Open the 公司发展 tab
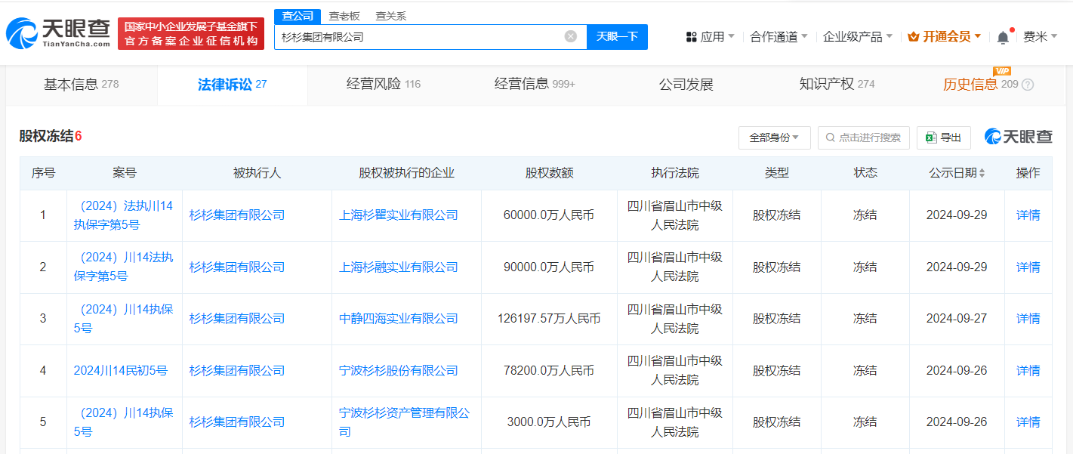Image resolution: width=1073 pixels, height=454 pixels. point(686,85)
